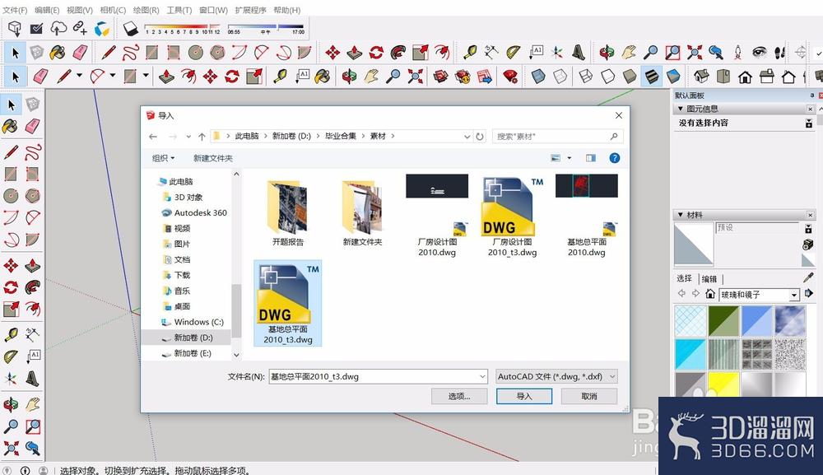Go up one folder level in the dialog
Viewport: 823px width, 475px height.
(202, 137)
